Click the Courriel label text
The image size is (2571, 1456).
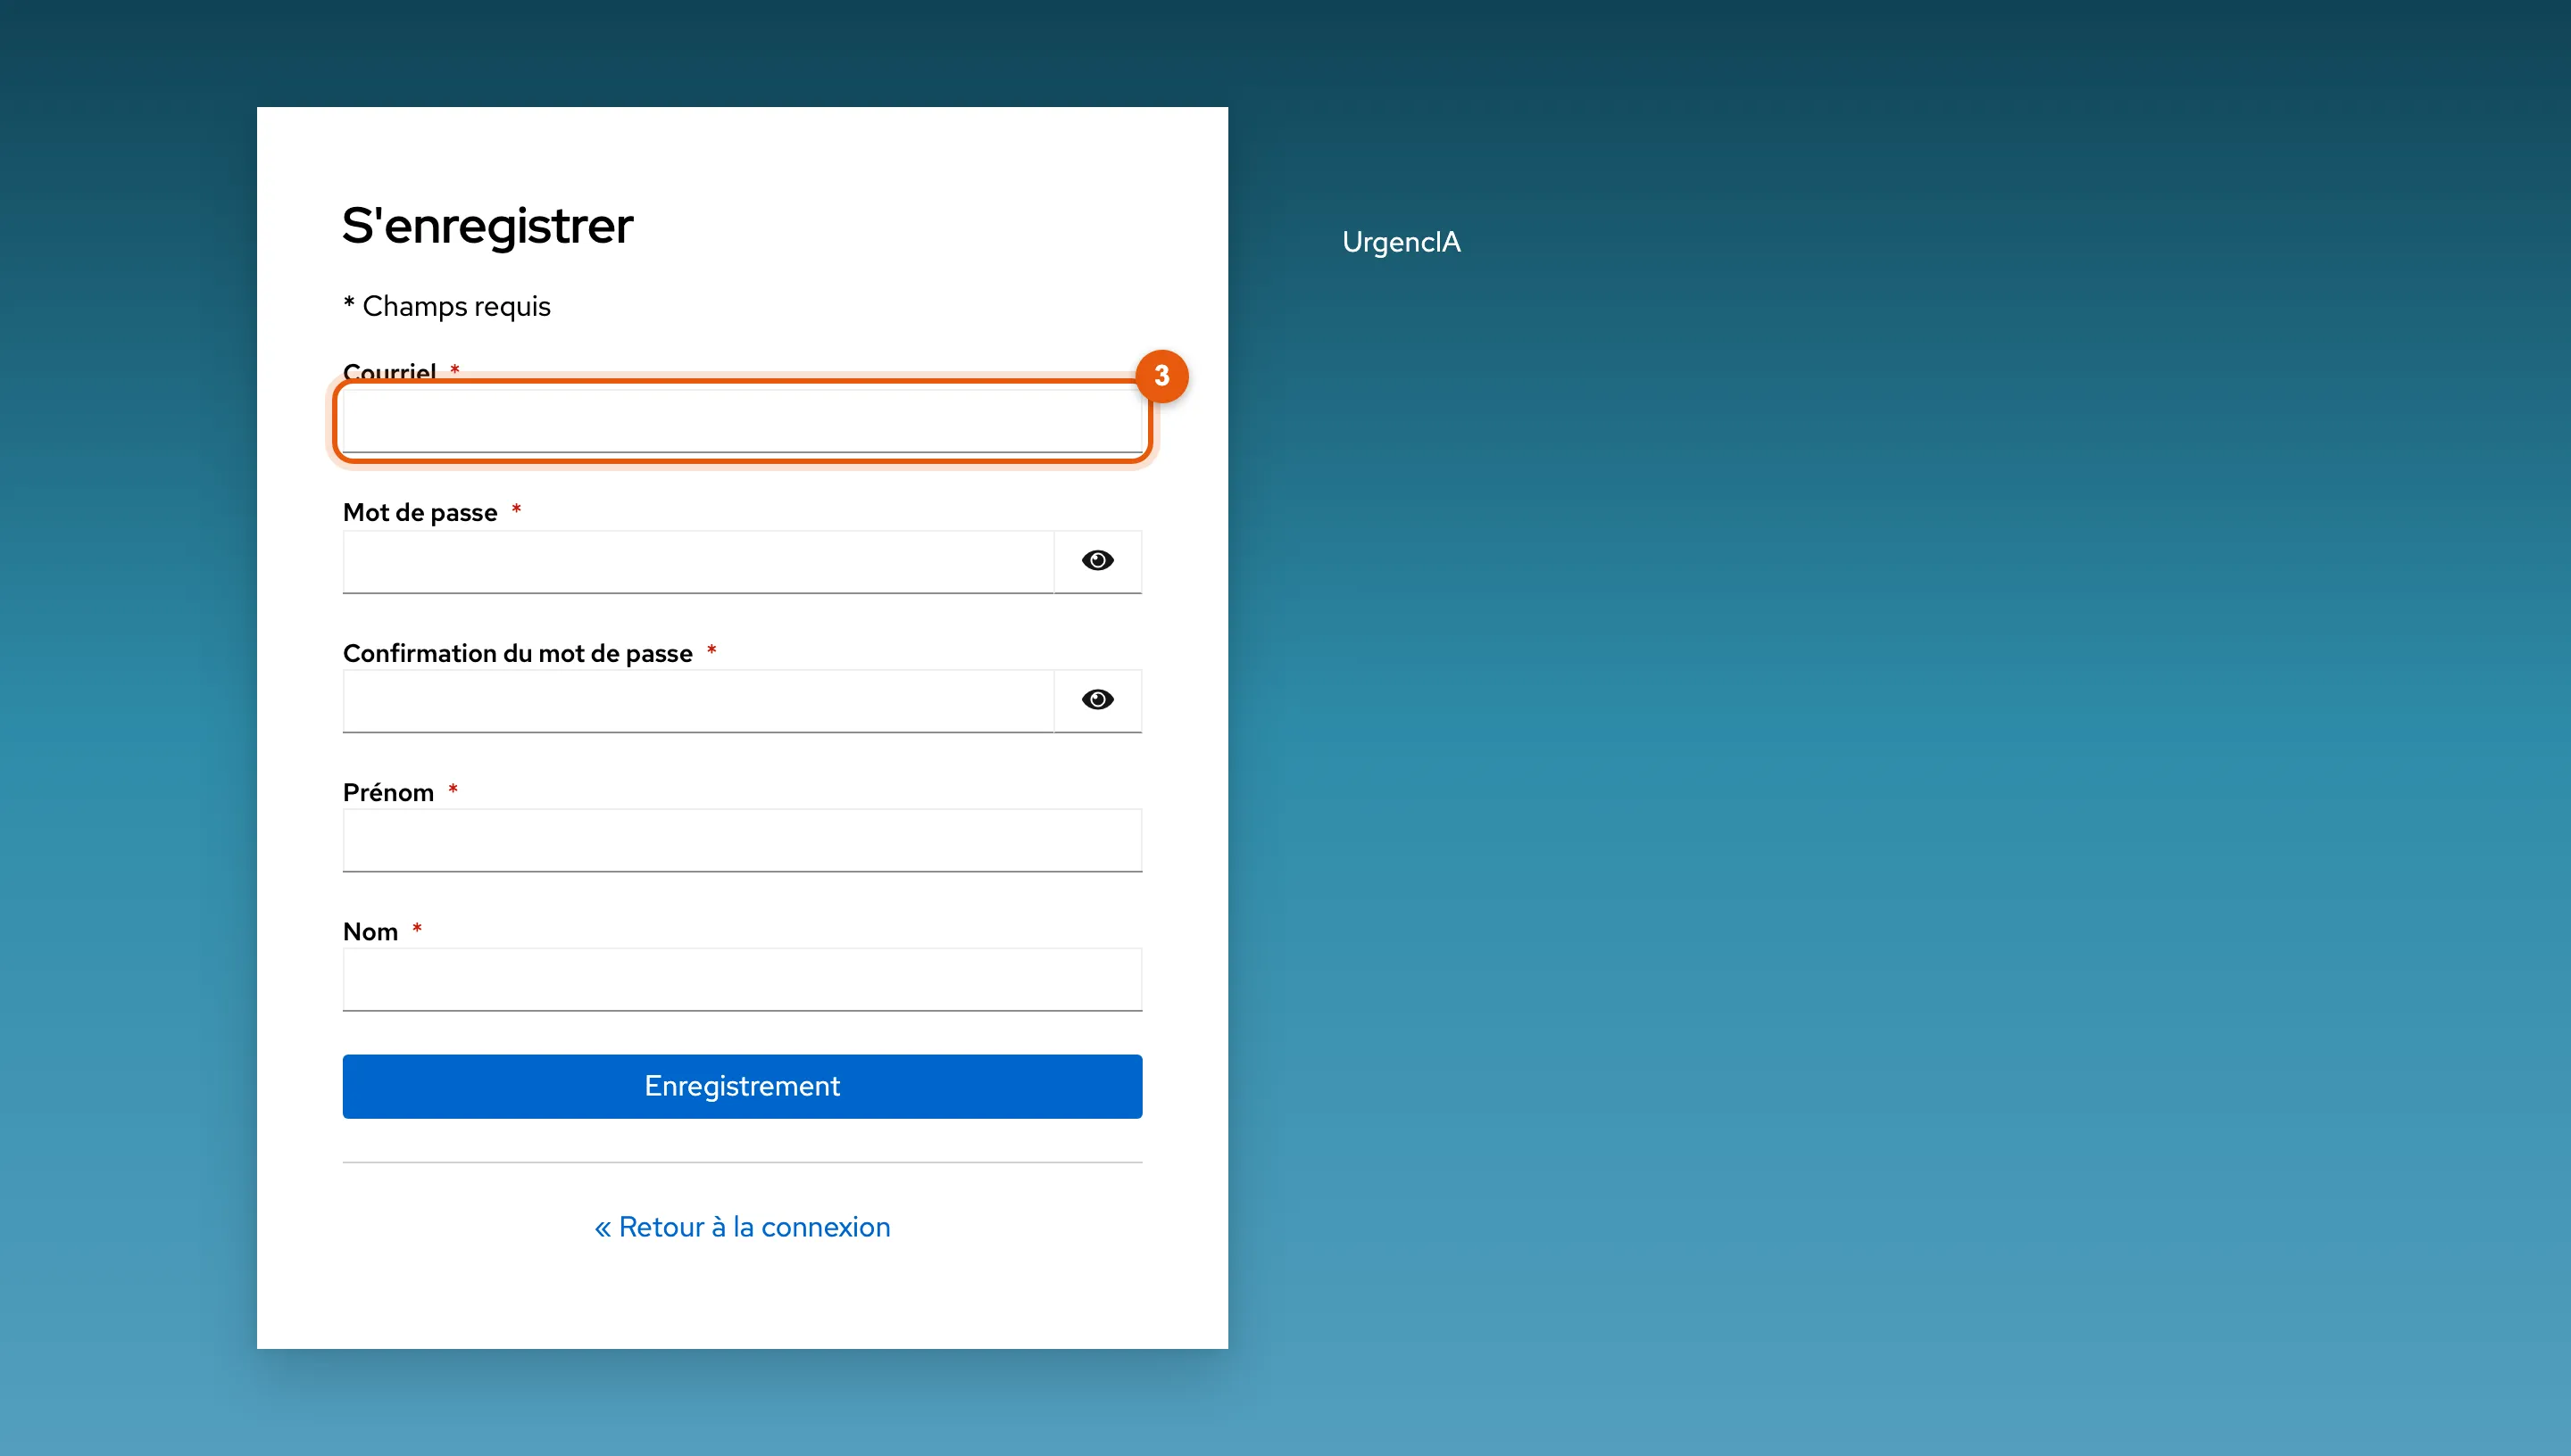click(389, 372)
